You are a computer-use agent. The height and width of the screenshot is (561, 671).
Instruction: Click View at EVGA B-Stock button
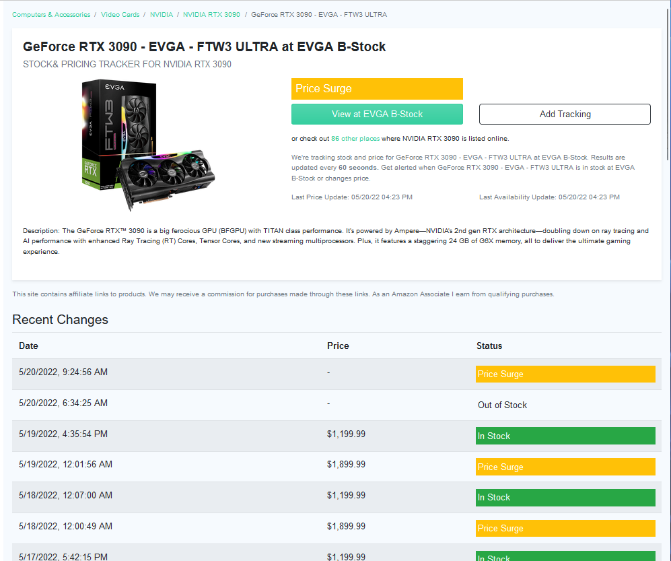(377, 114)
